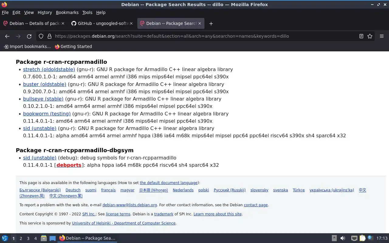
Task: Open the bullseye (stable) link
Action: pos(43,99)
